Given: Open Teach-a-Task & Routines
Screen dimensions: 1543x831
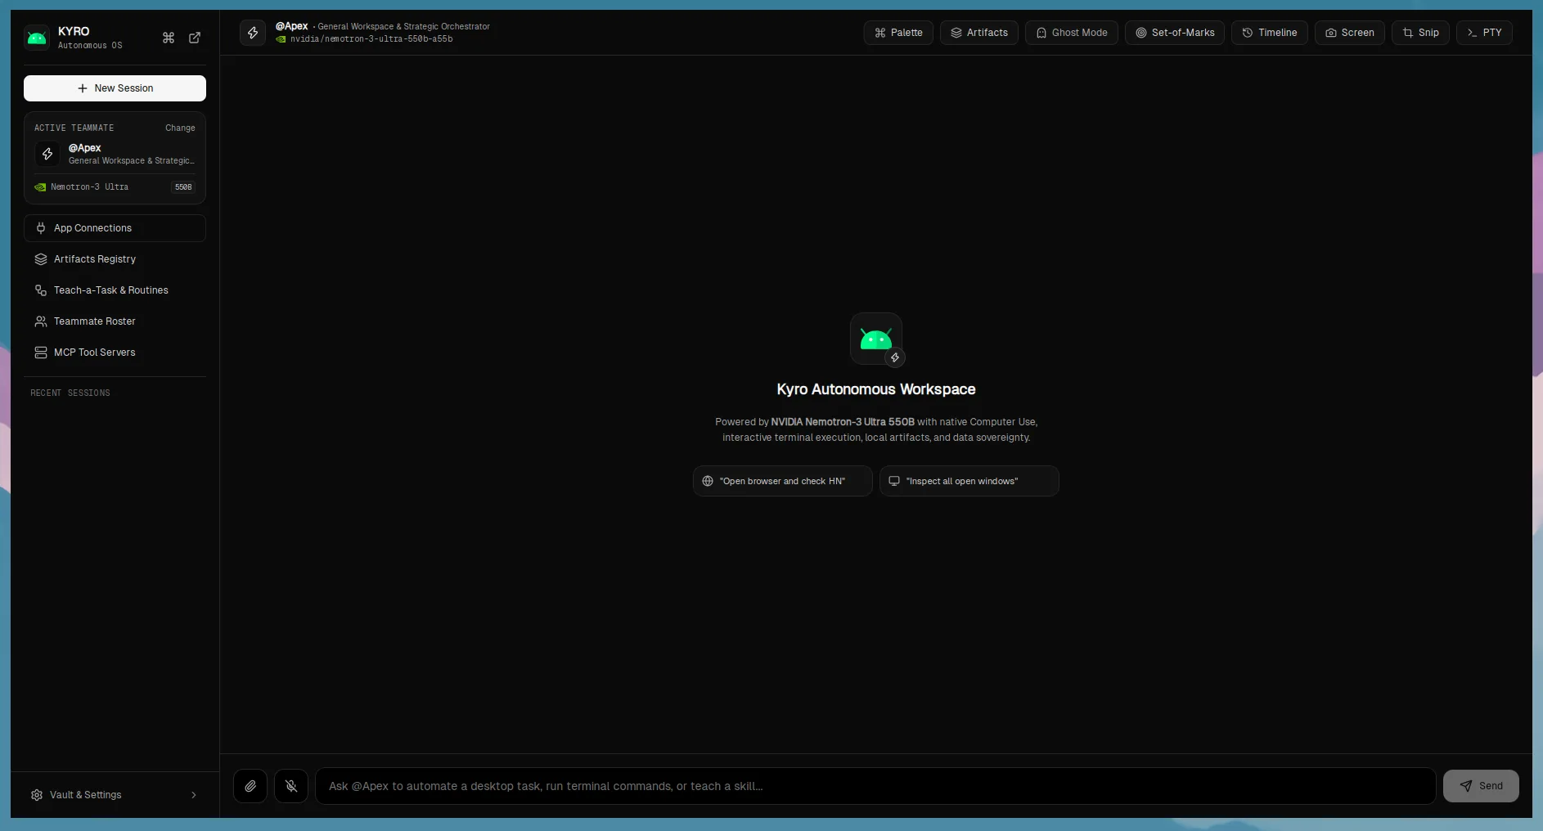Looking at the screenshot, I should coord(115,290).
